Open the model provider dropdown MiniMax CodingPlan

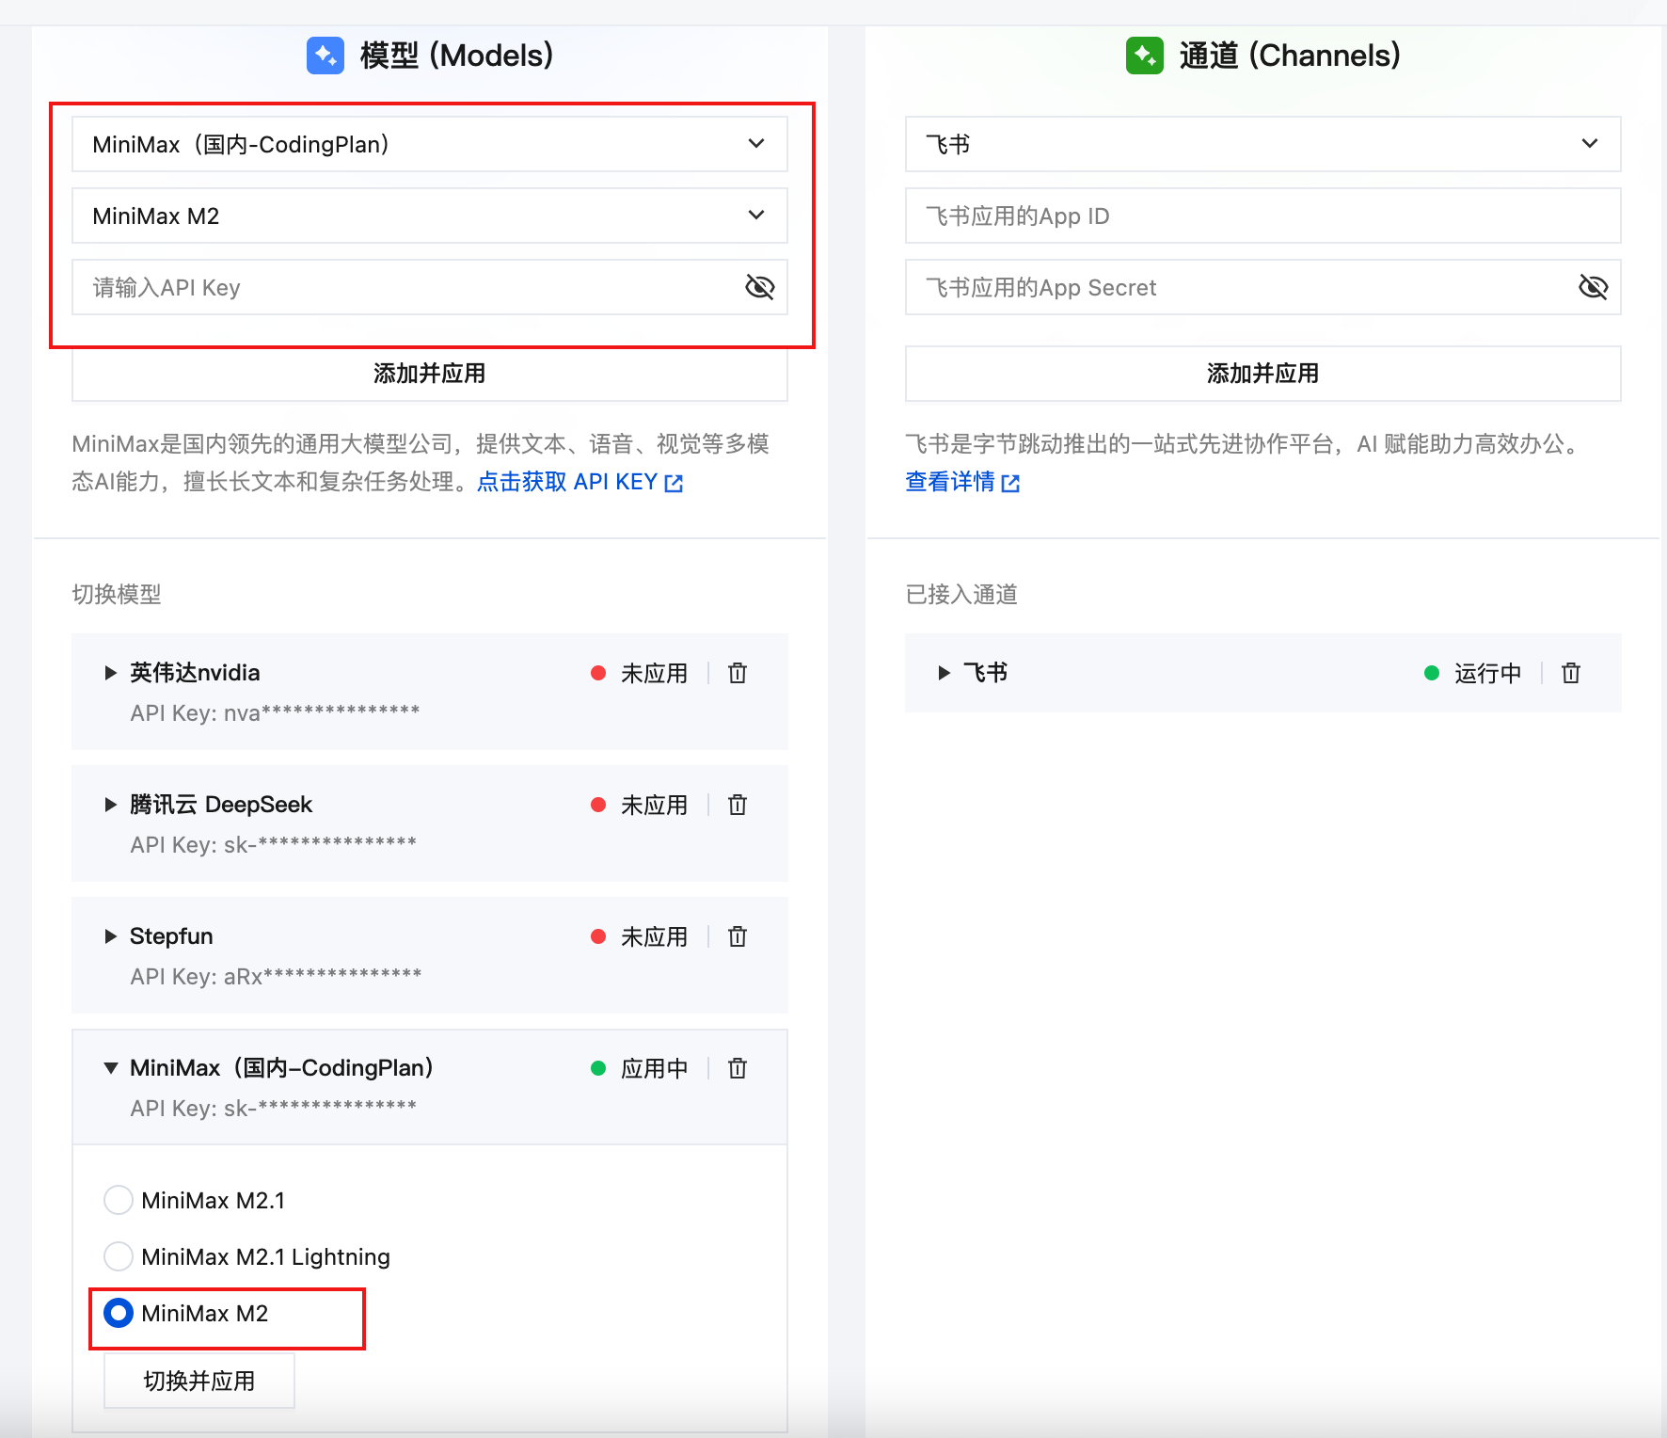coord(430,144)
